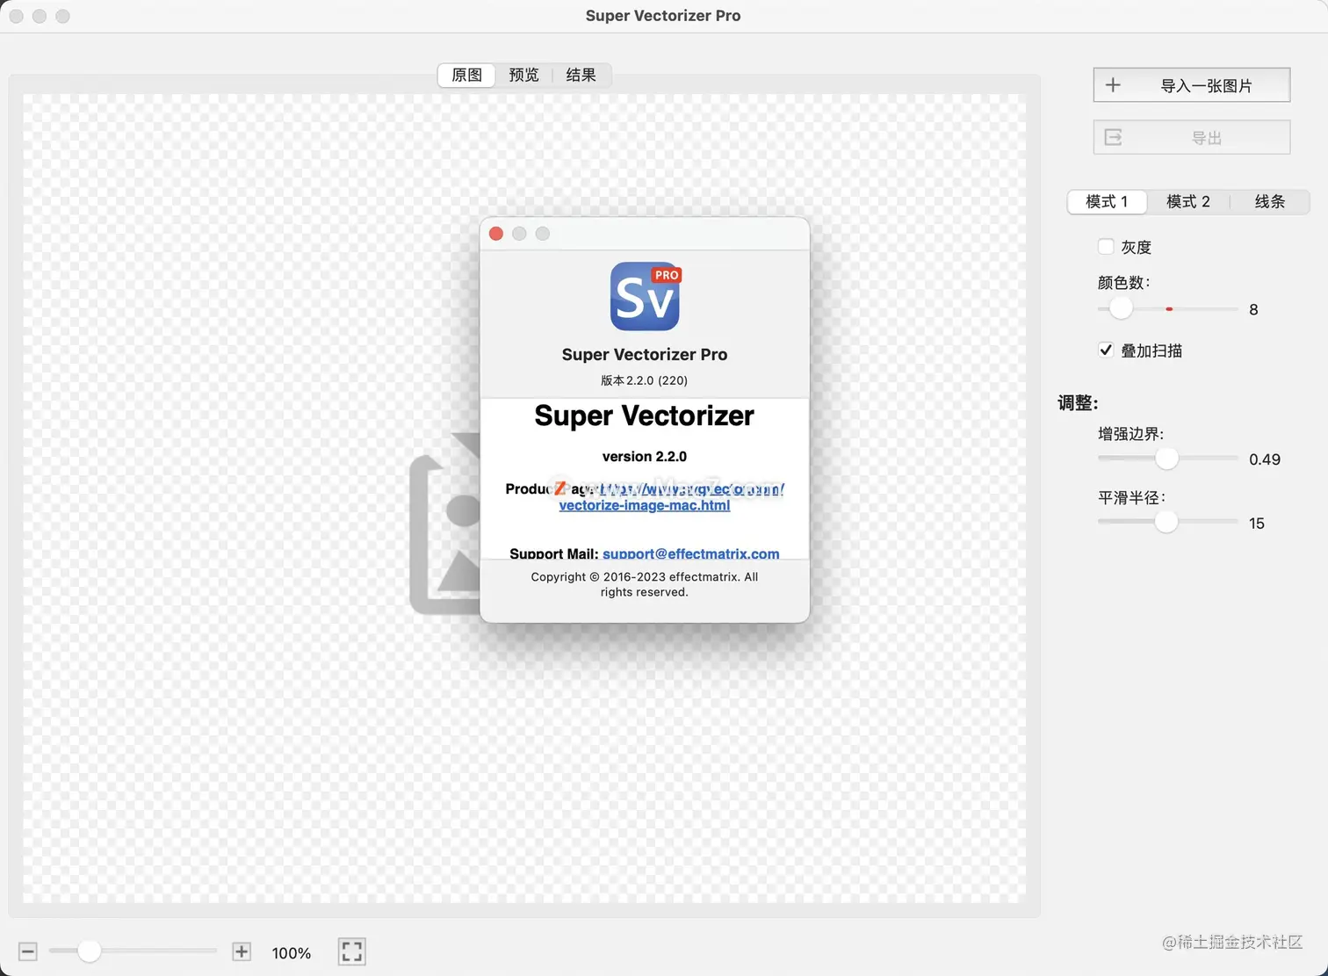Click the 版本 2.2.0 (220) text
The height and width of the screenshot is (976, 1328).
click(x=645, y=380)
